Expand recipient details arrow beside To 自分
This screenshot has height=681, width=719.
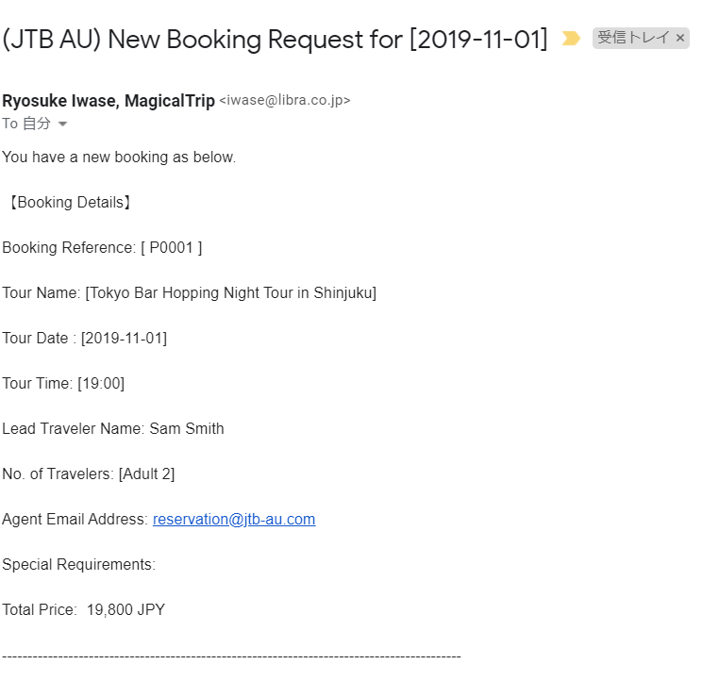[63, 125]
